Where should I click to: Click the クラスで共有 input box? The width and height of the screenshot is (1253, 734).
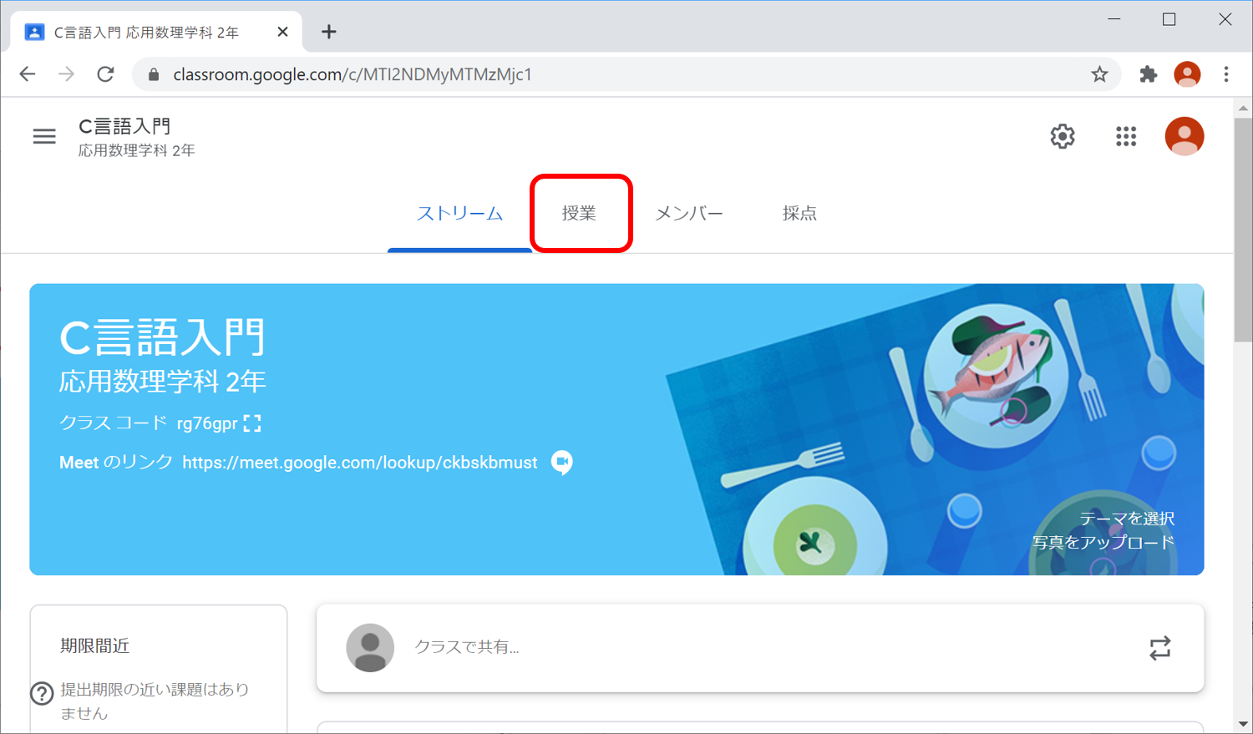pyautogui.click(x=760, y=648)
